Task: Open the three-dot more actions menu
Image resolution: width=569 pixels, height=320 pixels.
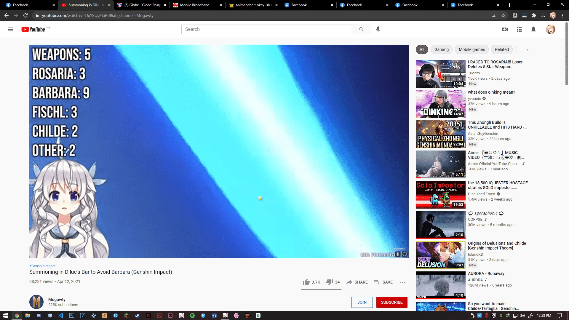Action: 402,282
